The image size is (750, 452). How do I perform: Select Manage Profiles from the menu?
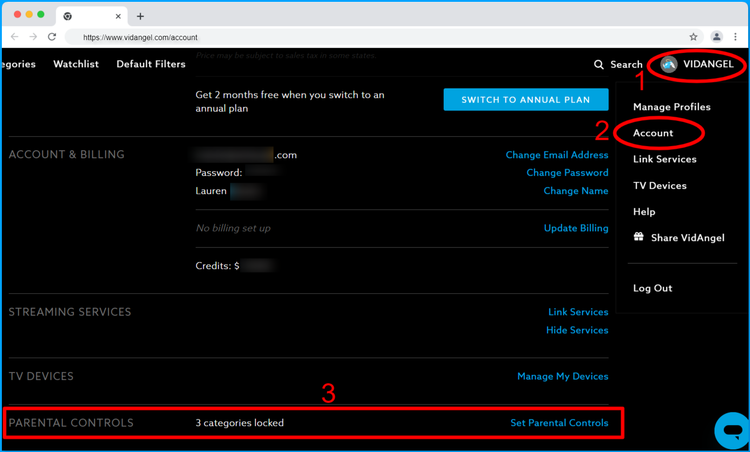click(672, 107)
